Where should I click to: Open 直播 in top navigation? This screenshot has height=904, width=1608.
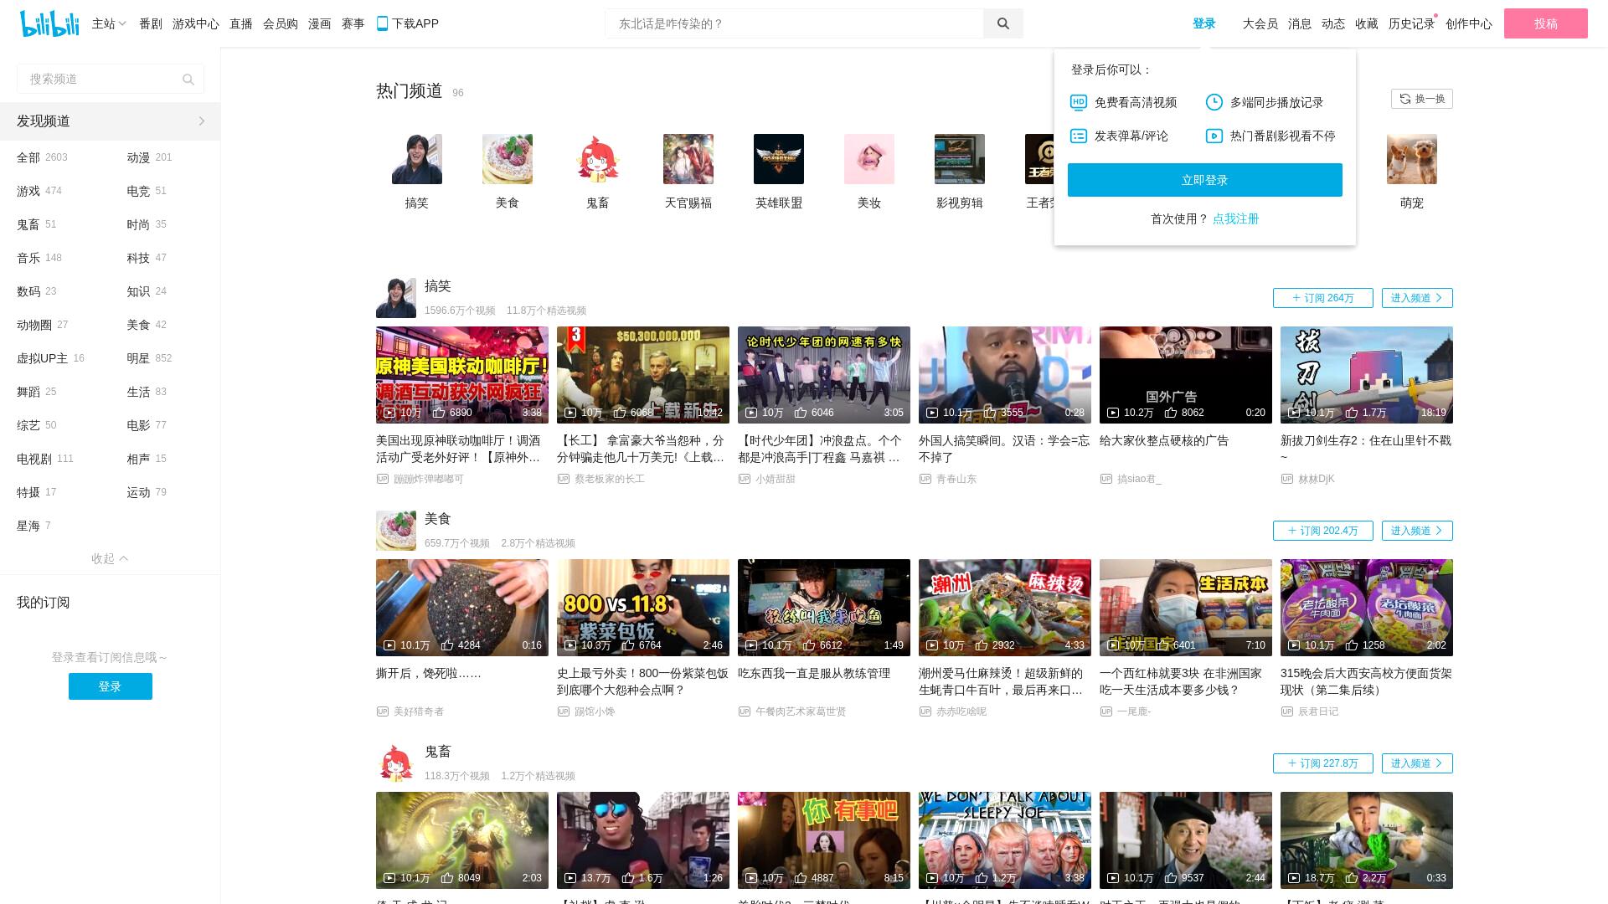pos(241,23)
